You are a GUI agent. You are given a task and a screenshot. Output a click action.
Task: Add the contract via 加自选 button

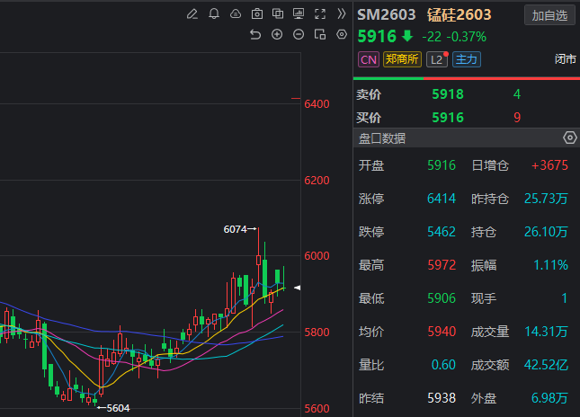point(549,15)
